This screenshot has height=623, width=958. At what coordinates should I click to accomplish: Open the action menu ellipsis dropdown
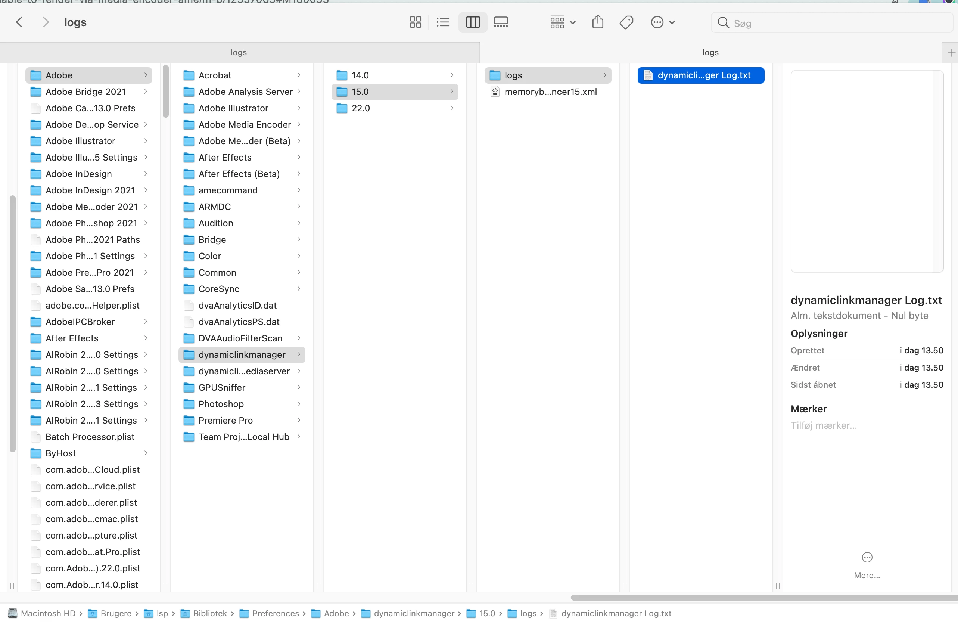(x=663, y=22)
